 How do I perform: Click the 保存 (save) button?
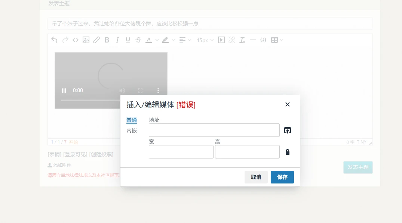282,177
